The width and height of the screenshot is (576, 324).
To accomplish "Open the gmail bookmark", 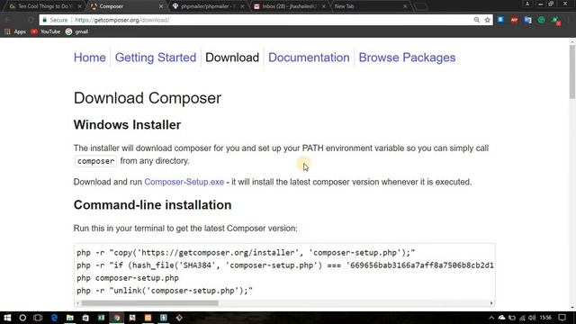I will coord(77,31).
